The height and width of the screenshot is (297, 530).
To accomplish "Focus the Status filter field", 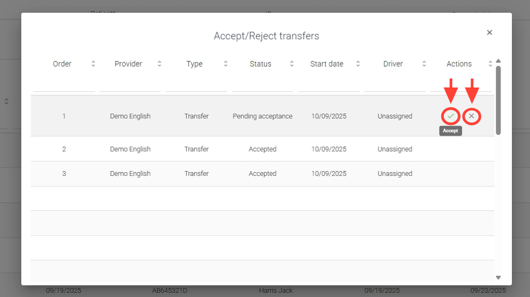I will pyautogui.click(x=262, y=85).
